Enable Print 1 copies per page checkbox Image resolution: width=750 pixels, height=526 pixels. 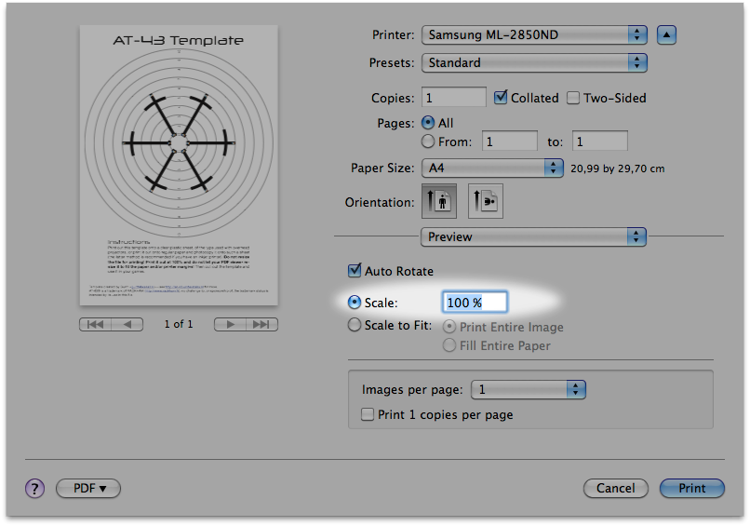pyautogui.click(x=368, y=414)
